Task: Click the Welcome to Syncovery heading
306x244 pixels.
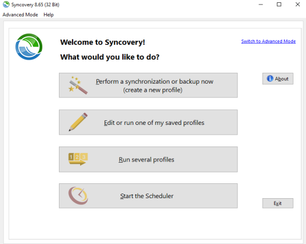Action: pyautogui.click(x=102, y=42)
